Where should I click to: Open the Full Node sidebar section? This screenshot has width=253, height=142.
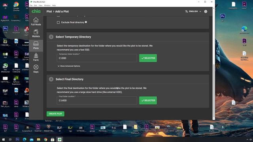click(x=36, y=22)
